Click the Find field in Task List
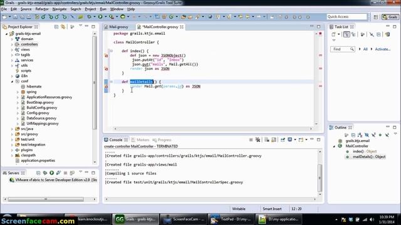Viewport: 401px width, 225px height. (343, 49)
